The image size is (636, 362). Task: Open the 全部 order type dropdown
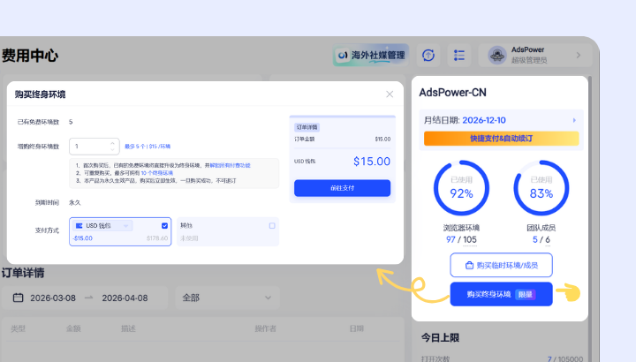(x=228, y=298)
